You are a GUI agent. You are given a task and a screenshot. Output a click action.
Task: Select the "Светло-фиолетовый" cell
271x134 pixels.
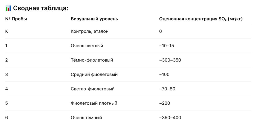(93, 89)
